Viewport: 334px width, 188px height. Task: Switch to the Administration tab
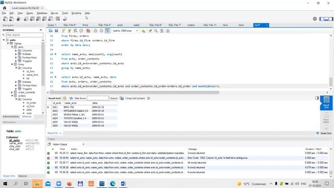click(11, 116)
